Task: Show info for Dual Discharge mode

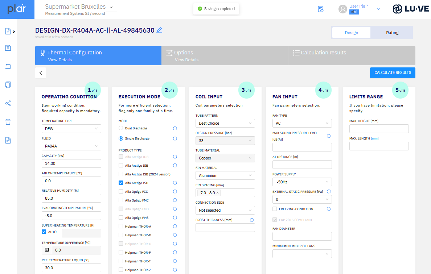Action: tap(175, 128)
